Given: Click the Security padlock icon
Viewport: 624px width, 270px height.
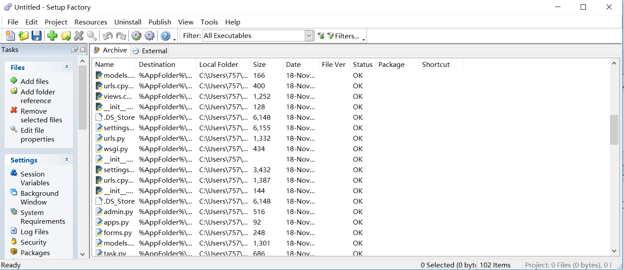Looking at the screenshot, I should tap(14, 241).
